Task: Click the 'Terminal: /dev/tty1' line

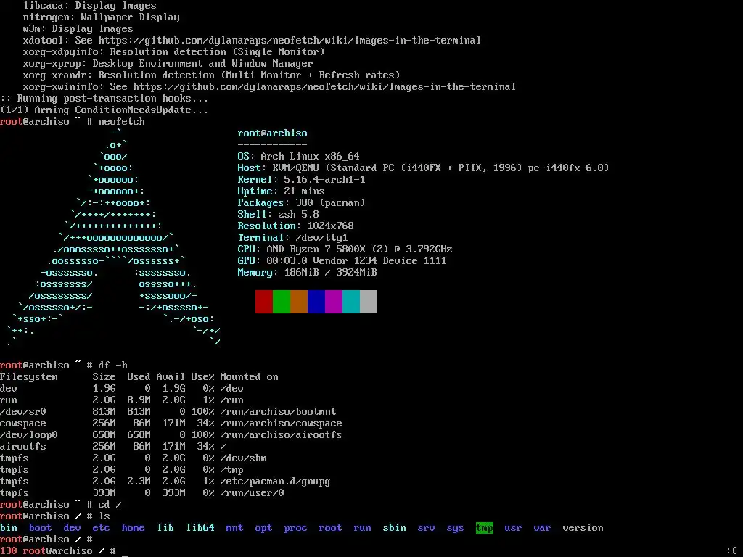Action: [x=293, y=238]
